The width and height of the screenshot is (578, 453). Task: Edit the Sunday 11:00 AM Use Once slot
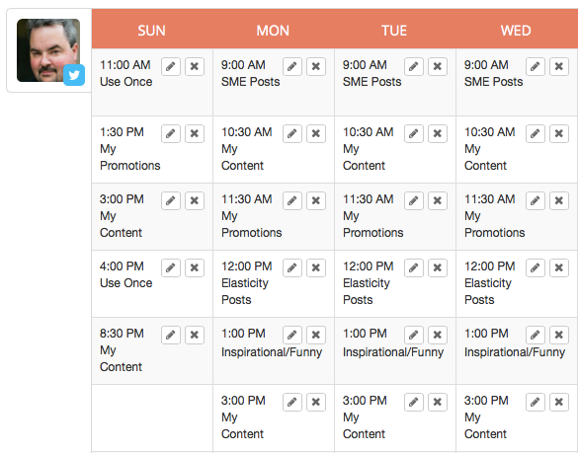coord(171,67)
